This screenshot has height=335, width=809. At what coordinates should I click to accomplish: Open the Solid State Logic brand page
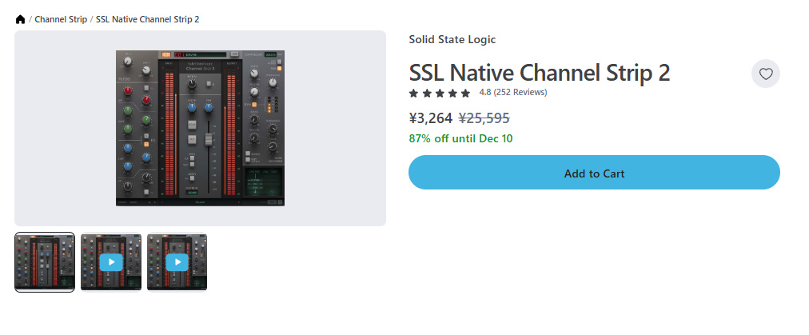click(452, 39)
